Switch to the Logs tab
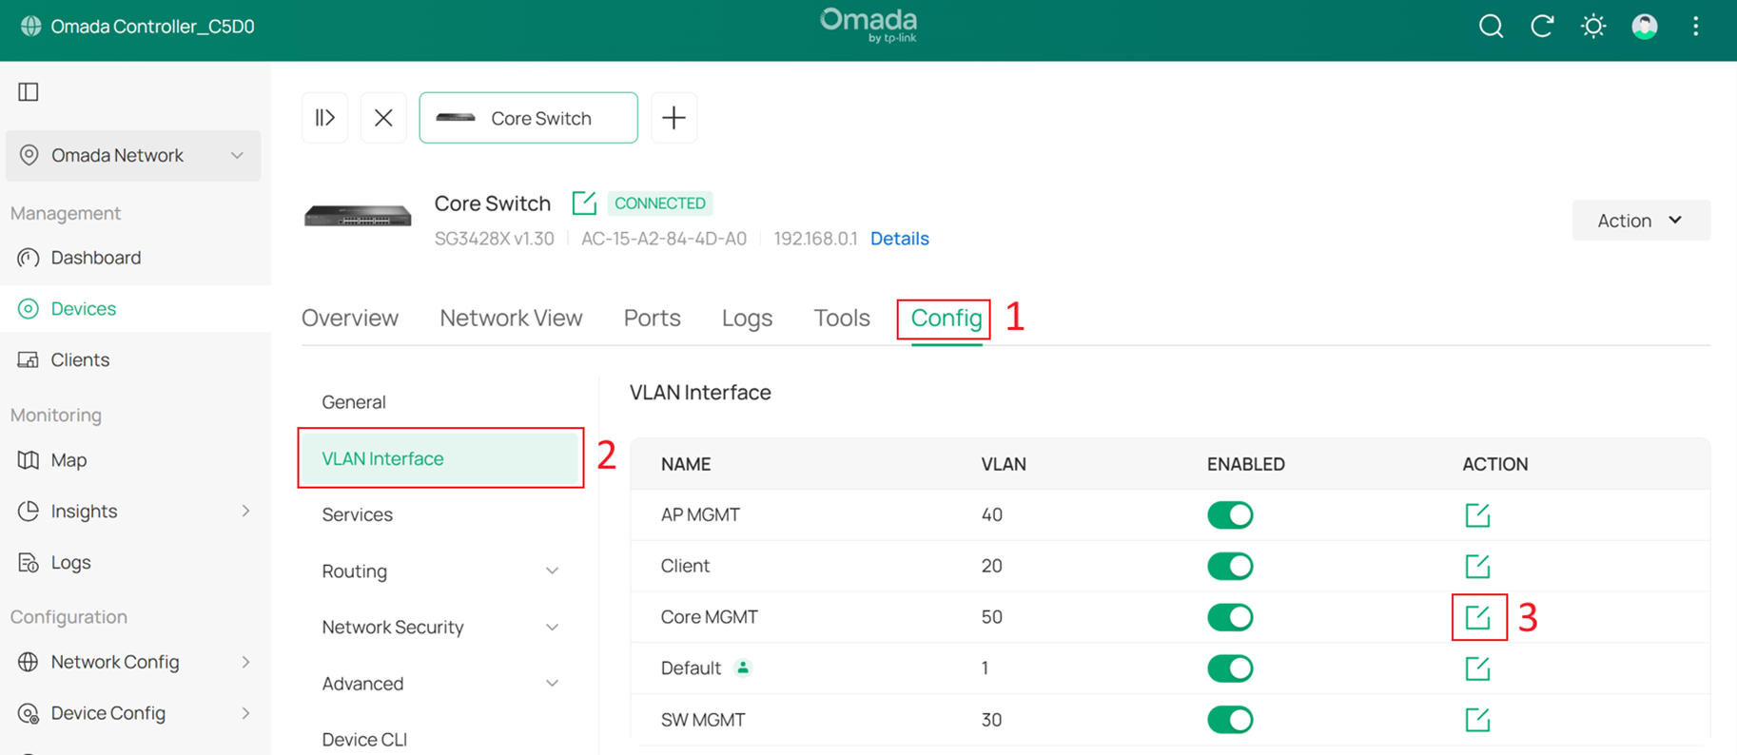The width and height of the screenshot is (1737, 755). (747, 318)
